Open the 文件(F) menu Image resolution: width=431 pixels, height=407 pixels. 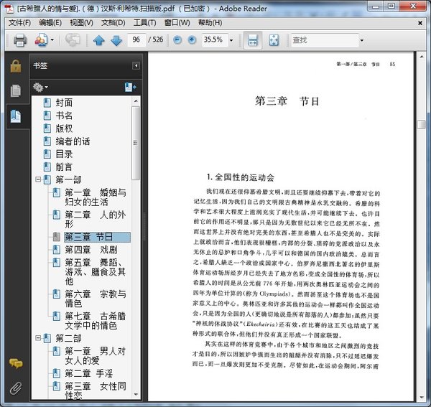coord(20,22)
